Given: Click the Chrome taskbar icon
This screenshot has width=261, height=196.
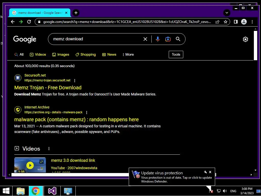Looking at the screenshot, I should pyautogui.click(x=36, y=191).
